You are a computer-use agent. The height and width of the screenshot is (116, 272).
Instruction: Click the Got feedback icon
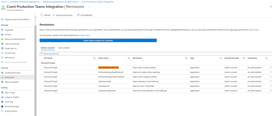78,15
